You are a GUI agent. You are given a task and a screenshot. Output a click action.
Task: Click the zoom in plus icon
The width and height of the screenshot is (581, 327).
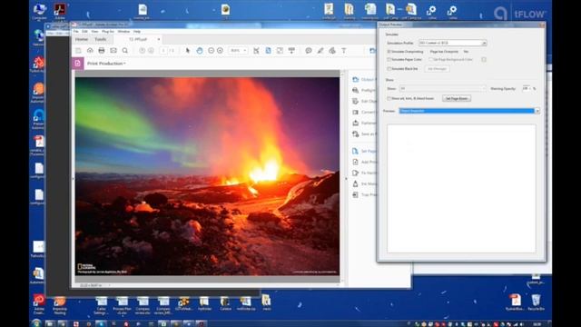coord(220,51)
